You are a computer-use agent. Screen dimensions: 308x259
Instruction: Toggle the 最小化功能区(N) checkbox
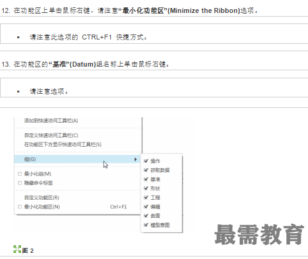(x=20, y=207)
